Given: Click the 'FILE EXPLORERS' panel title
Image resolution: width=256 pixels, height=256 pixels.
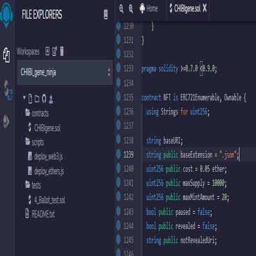Looking at the screenshot, I should coord(42,14).
